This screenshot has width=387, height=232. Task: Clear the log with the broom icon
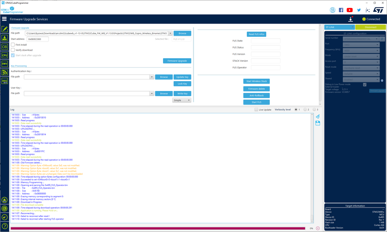318,117
